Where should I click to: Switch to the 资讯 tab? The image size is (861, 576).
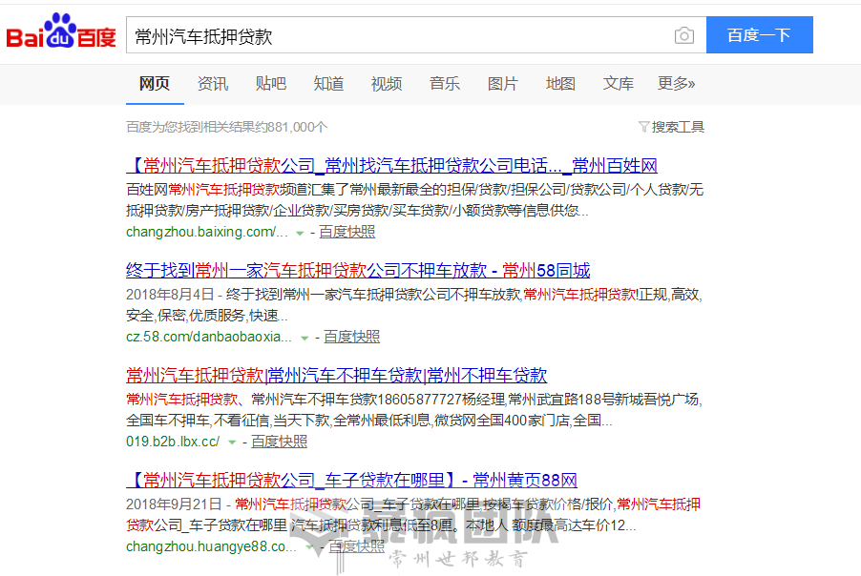pyautogui.click(x=213, y=83)
